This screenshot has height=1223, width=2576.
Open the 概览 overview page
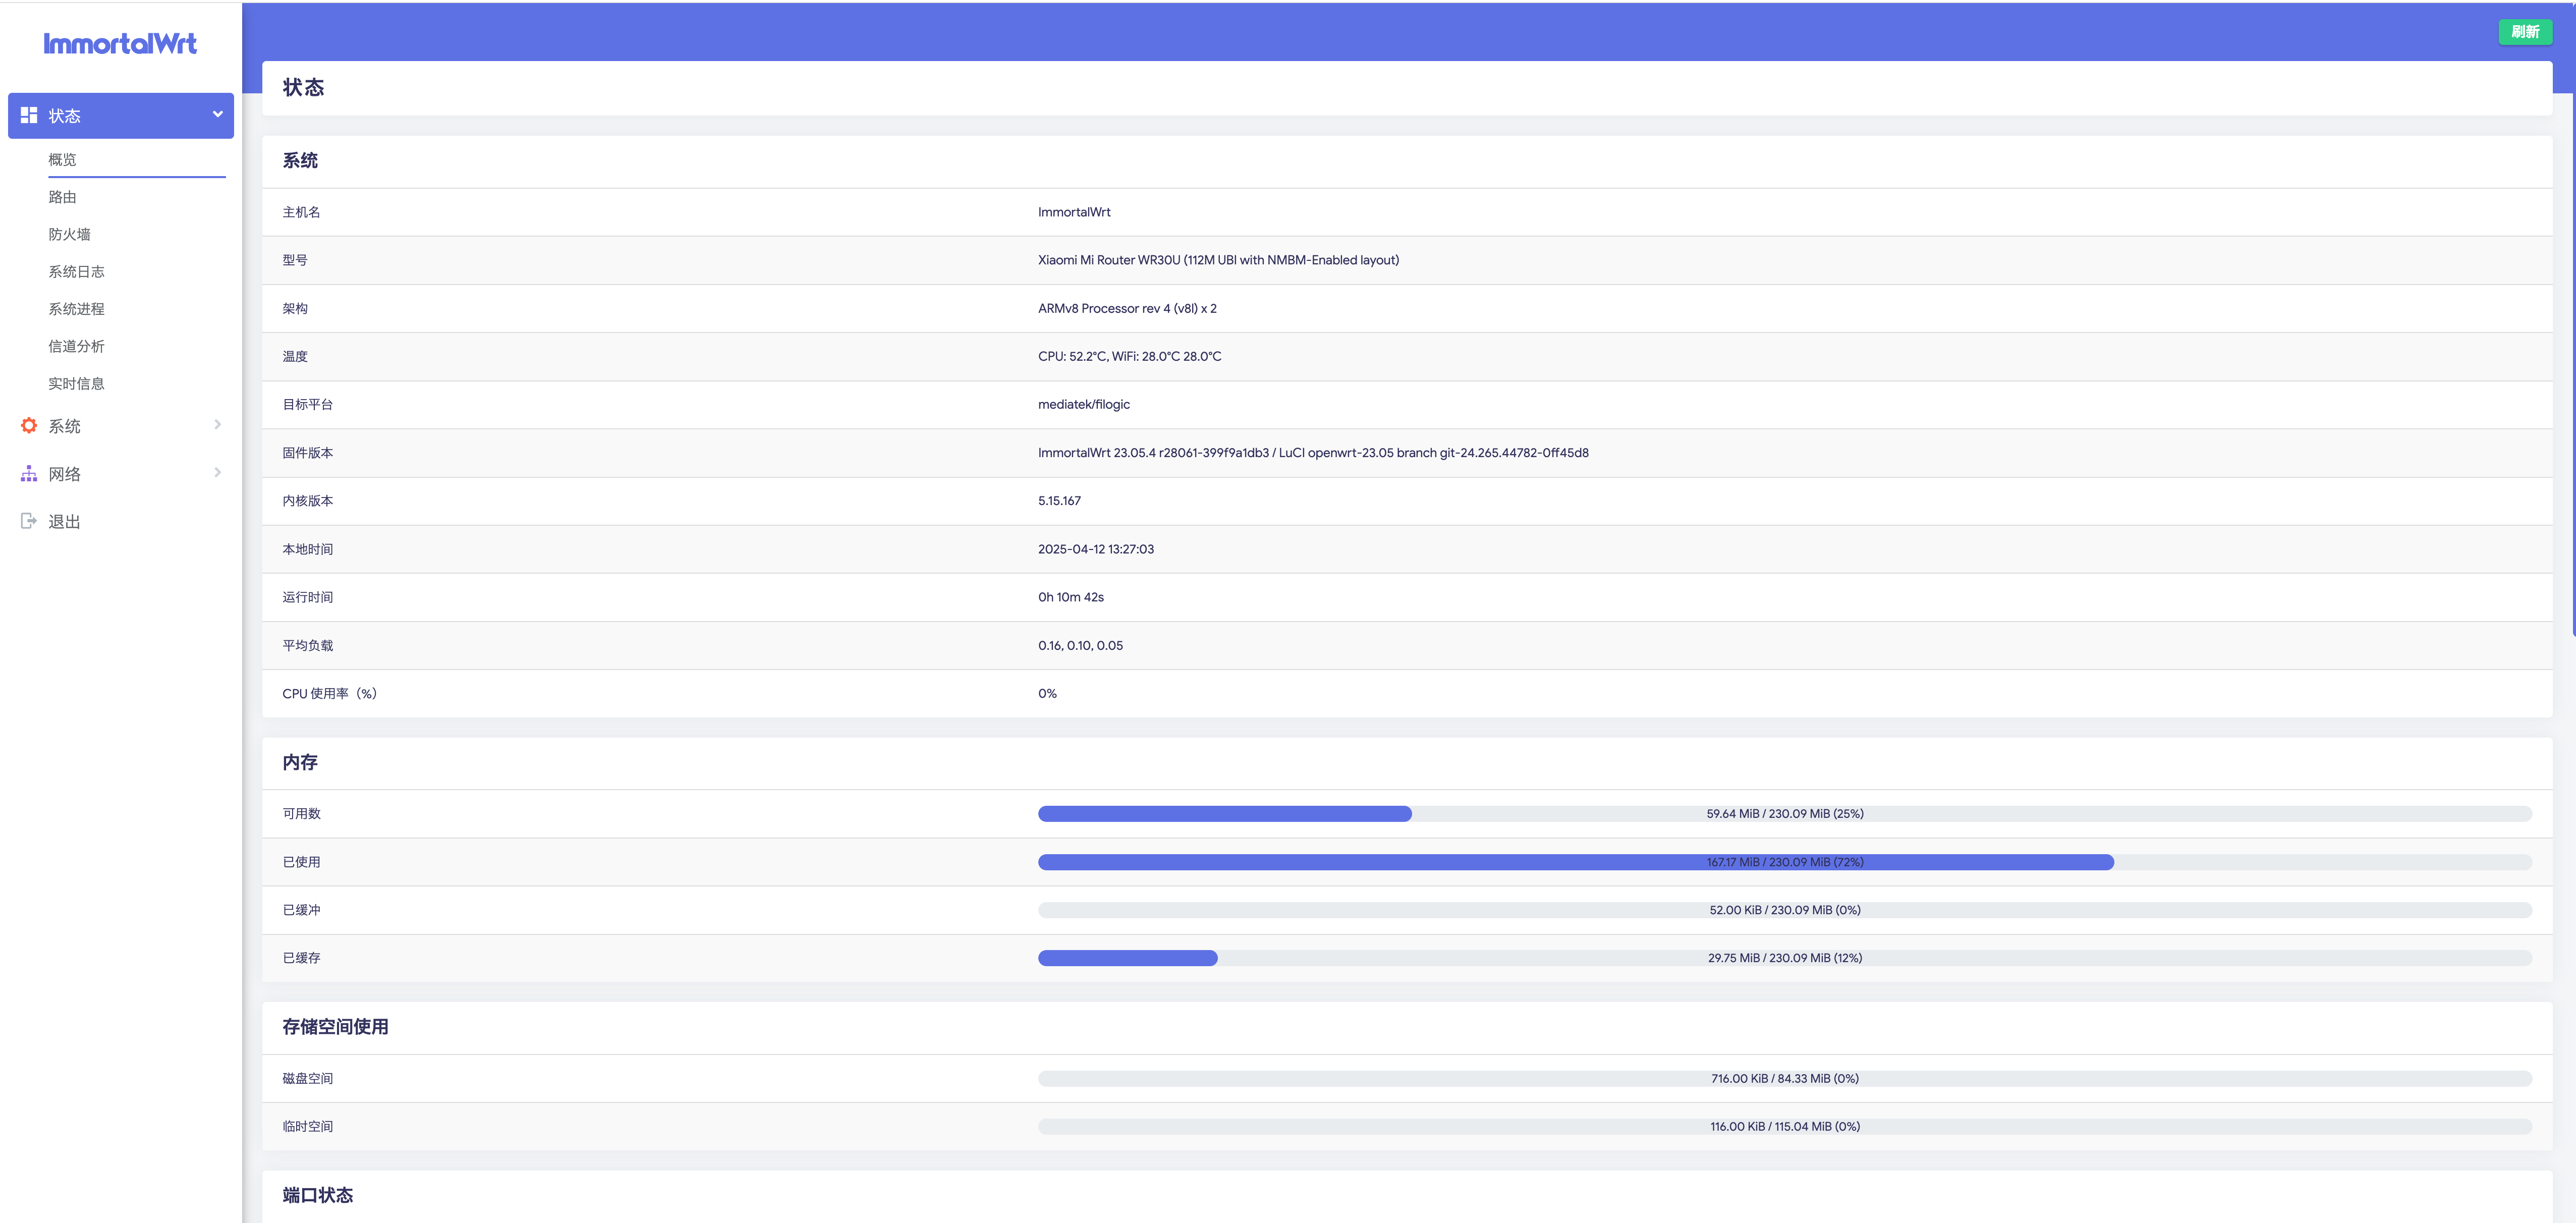point(62,160)
